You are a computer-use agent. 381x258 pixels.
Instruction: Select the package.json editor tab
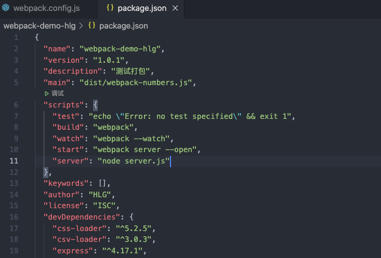pyautogui.click(x=142, y=8)
